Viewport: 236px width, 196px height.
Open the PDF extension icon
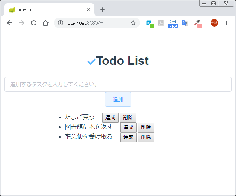(161, 23)
